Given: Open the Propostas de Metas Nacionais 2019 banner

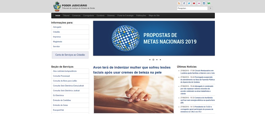Looking at the screenshot, I should point(154,38).
